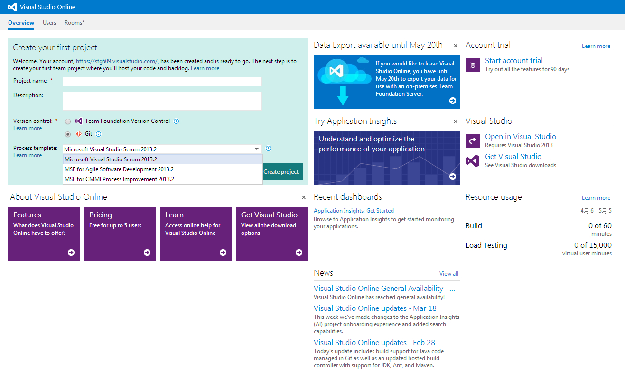
Task: Click info icon beside Team Foundation Version Control
Action: pyautogui.click(x=177, y=121)
